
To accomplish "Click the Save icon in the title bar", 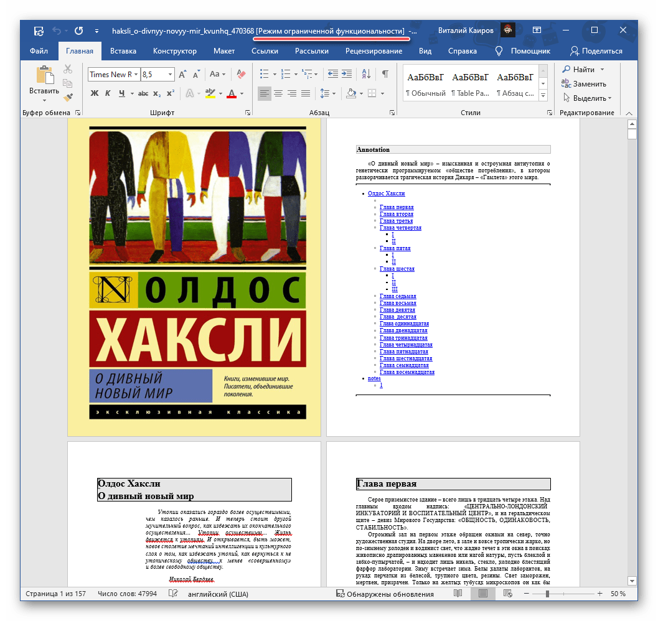I will tap(39, 31).
